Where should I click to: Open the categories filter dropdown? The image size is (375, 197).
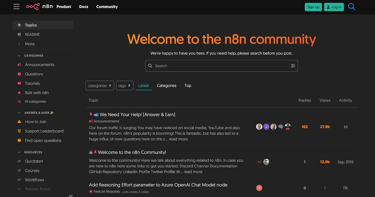[100, 86]
